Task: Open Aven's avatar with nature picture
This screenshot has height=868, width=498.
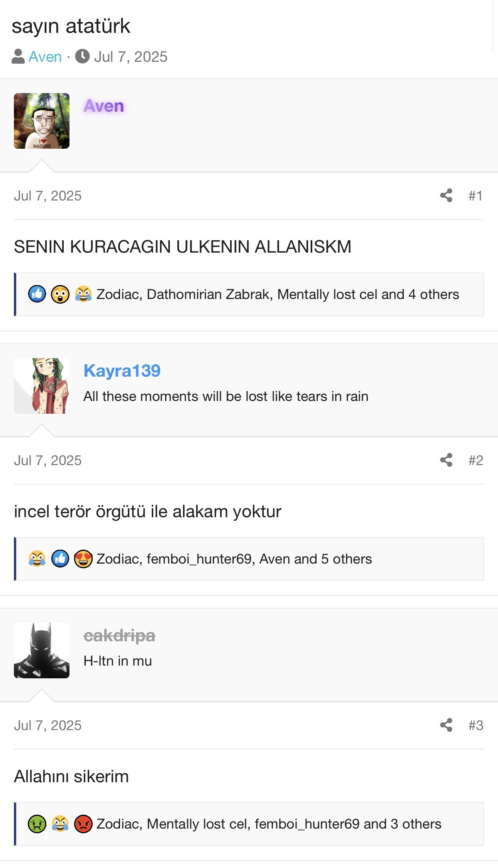Action: coord(42,121)
